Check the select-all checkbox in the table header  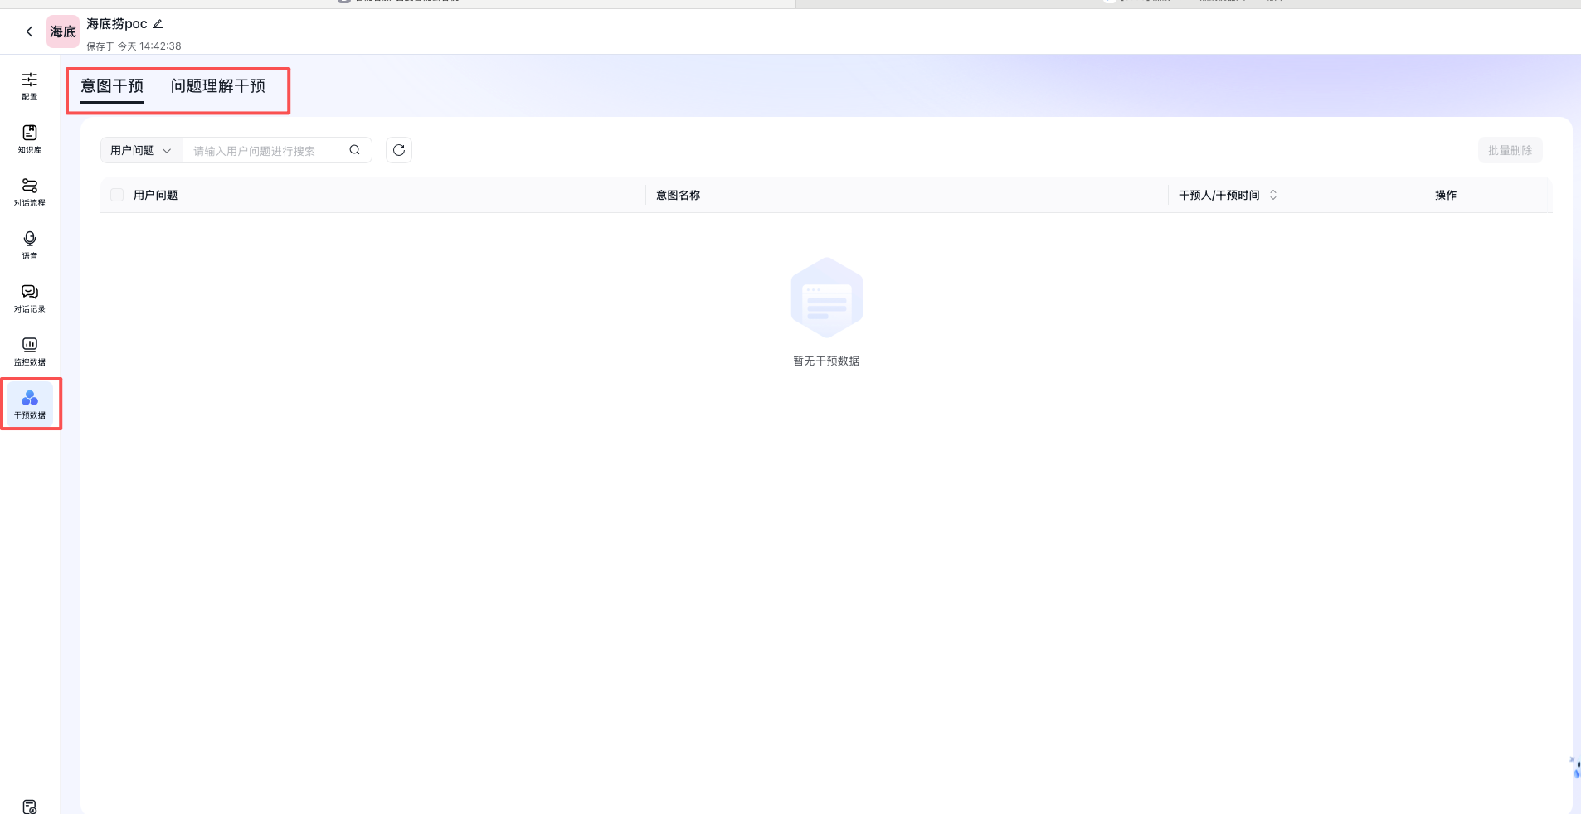pos(117,194)
